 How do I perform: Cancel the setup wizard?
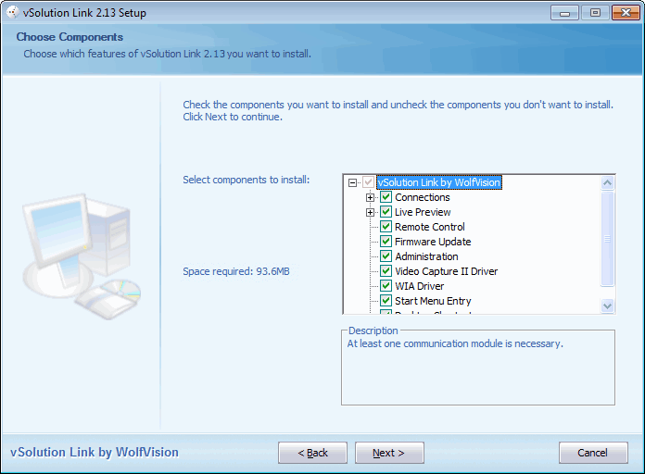pos(593,453)
